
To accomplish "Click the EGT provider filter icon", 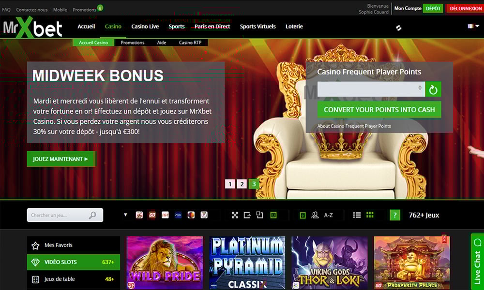I will point(165,215).
